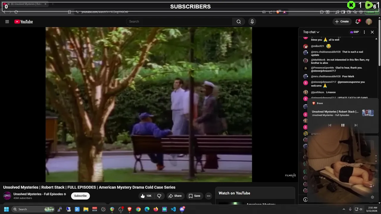Image resolution: width=381 pixels, height=214 pixels.
Task: Open the live chat three-dot options
Action: coord(364,32)
